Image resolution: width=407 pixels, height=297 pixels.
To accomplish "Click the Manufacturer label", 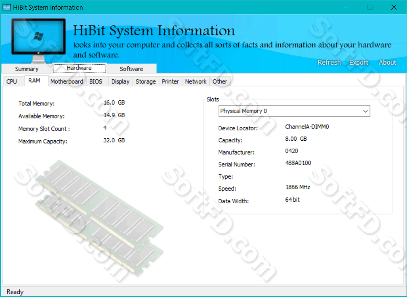I will point(237,152).
